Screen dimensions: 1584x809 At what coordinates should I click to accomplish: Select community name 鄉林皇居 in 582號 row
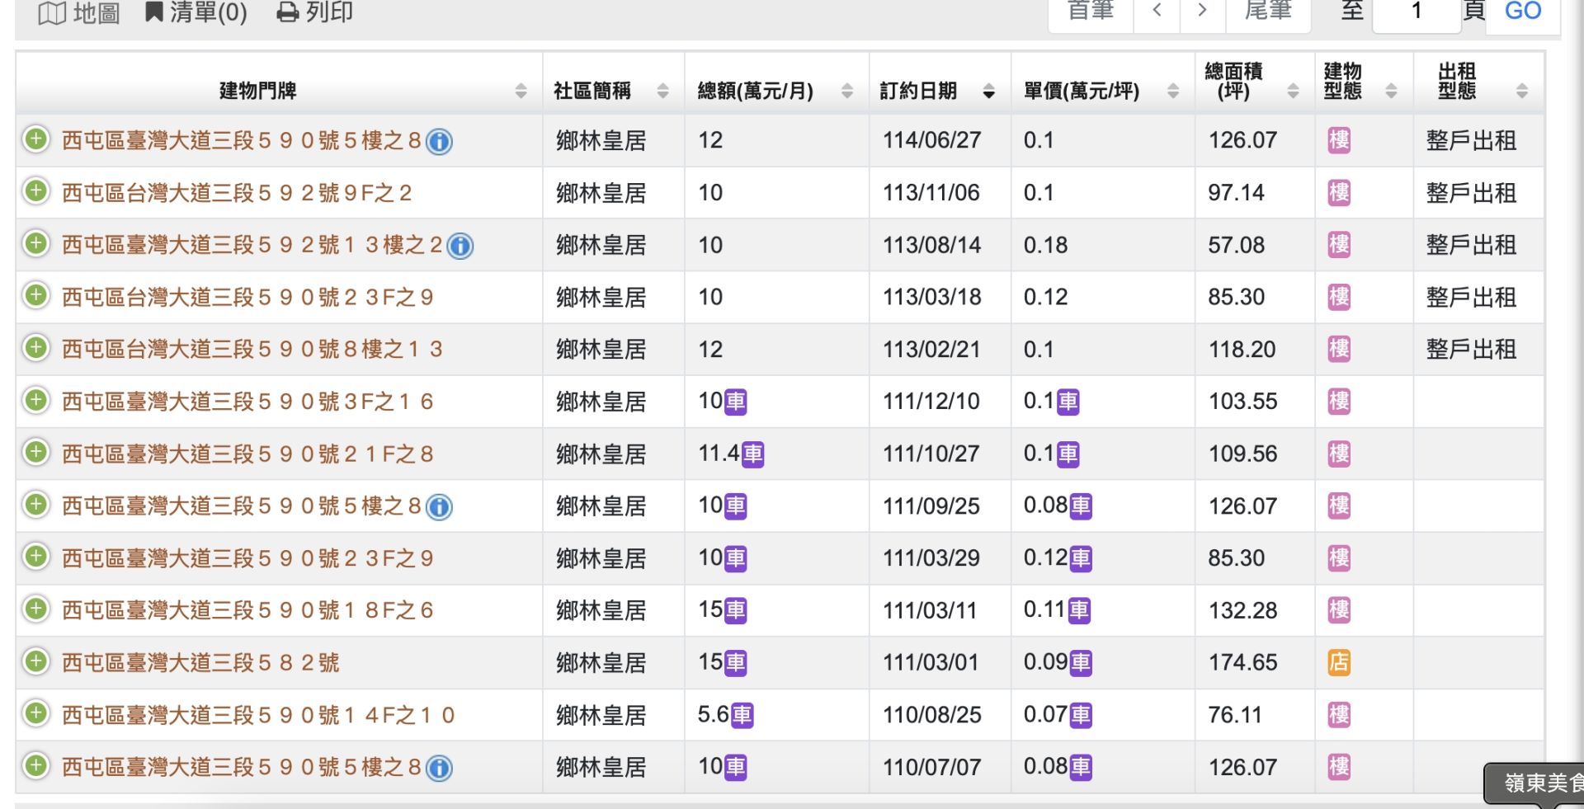(x=601, y=663)
